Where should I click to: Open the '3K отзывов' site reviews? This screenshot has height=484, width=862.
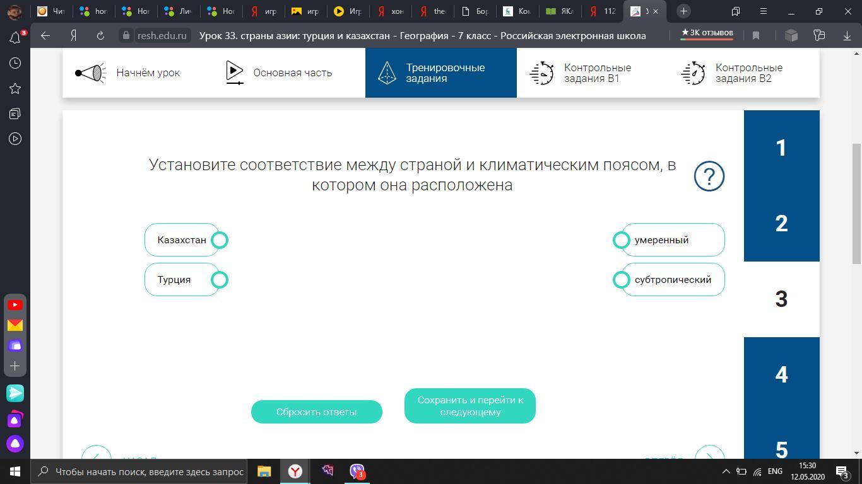(707, 33)
